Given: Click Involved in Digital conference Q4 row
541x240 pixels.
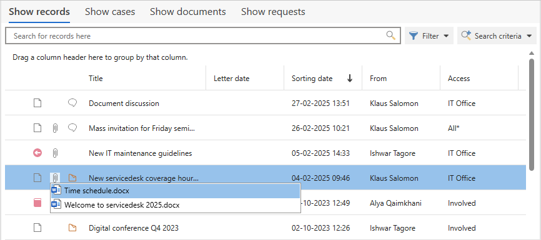Looking at the screenshot, I should (x=462, y=228).
